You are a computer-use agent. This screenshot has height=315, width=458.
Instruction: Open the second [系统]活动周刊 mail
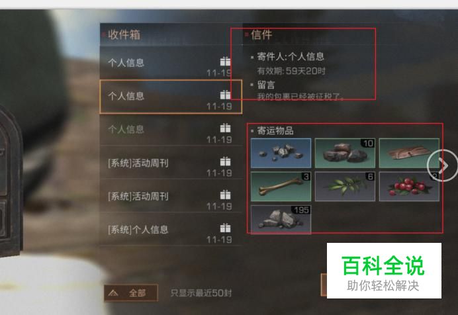[171, 196]
